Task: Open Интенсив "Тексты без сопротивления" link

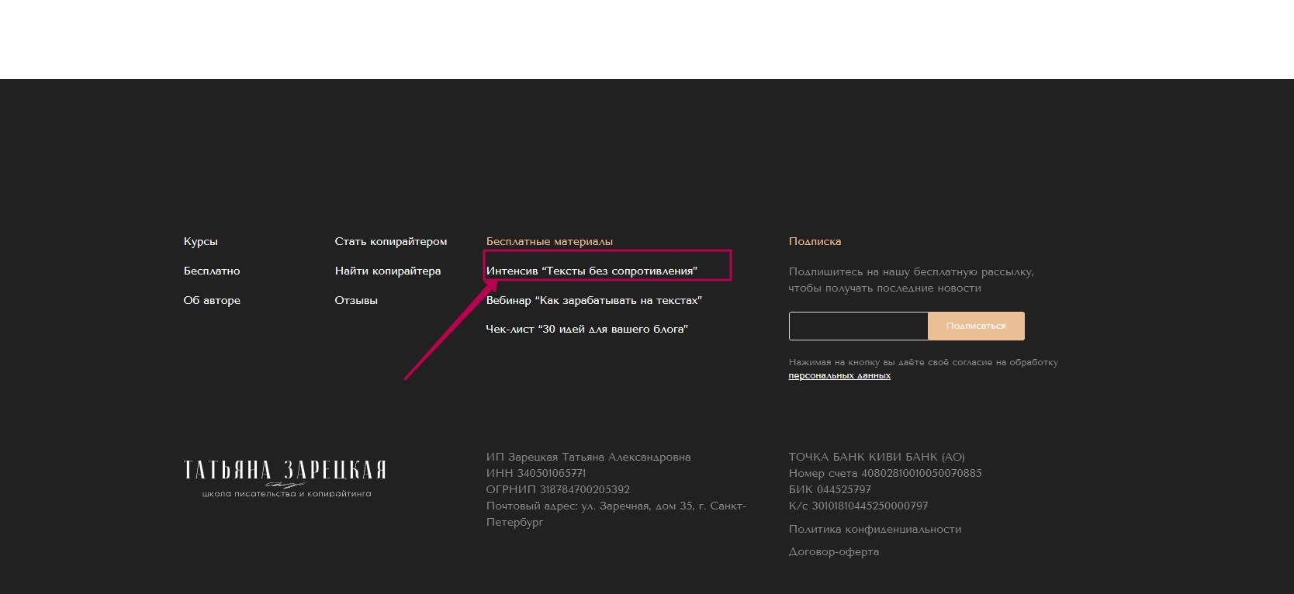Action: (591, 271)
